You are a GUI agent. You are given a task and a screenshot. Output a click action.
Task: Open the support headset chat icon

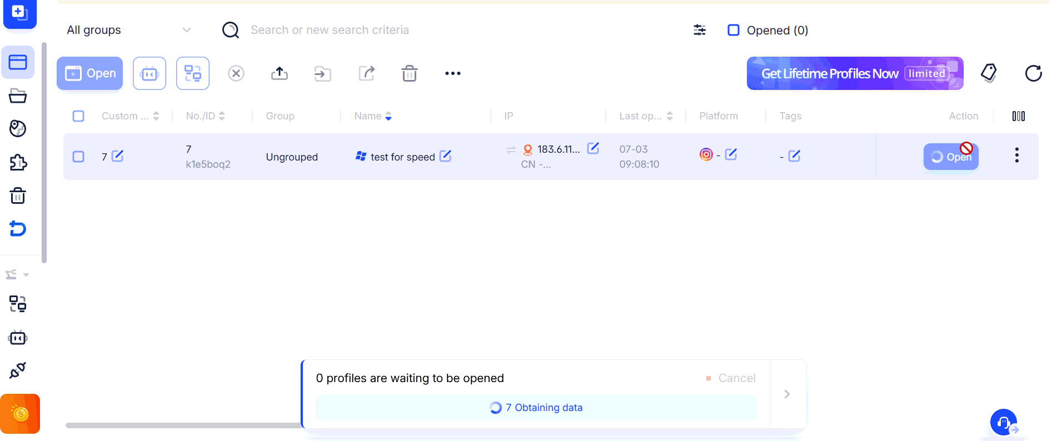[1004, 423]
